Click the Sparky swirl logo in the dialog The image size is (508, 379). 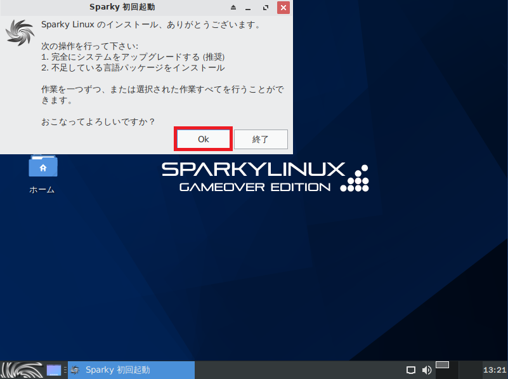[x=20, y=32]
